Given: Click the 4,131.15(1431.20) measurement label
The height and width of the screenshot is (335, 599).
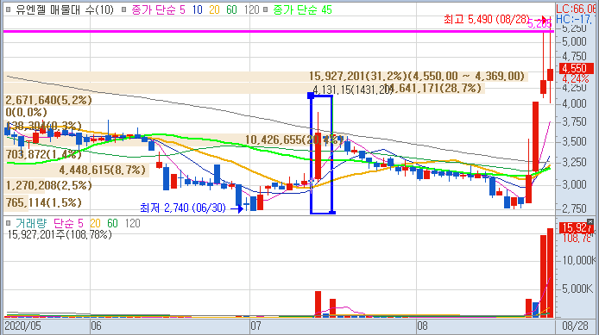Looking at the screenshot, I should (x=352, y=90).
